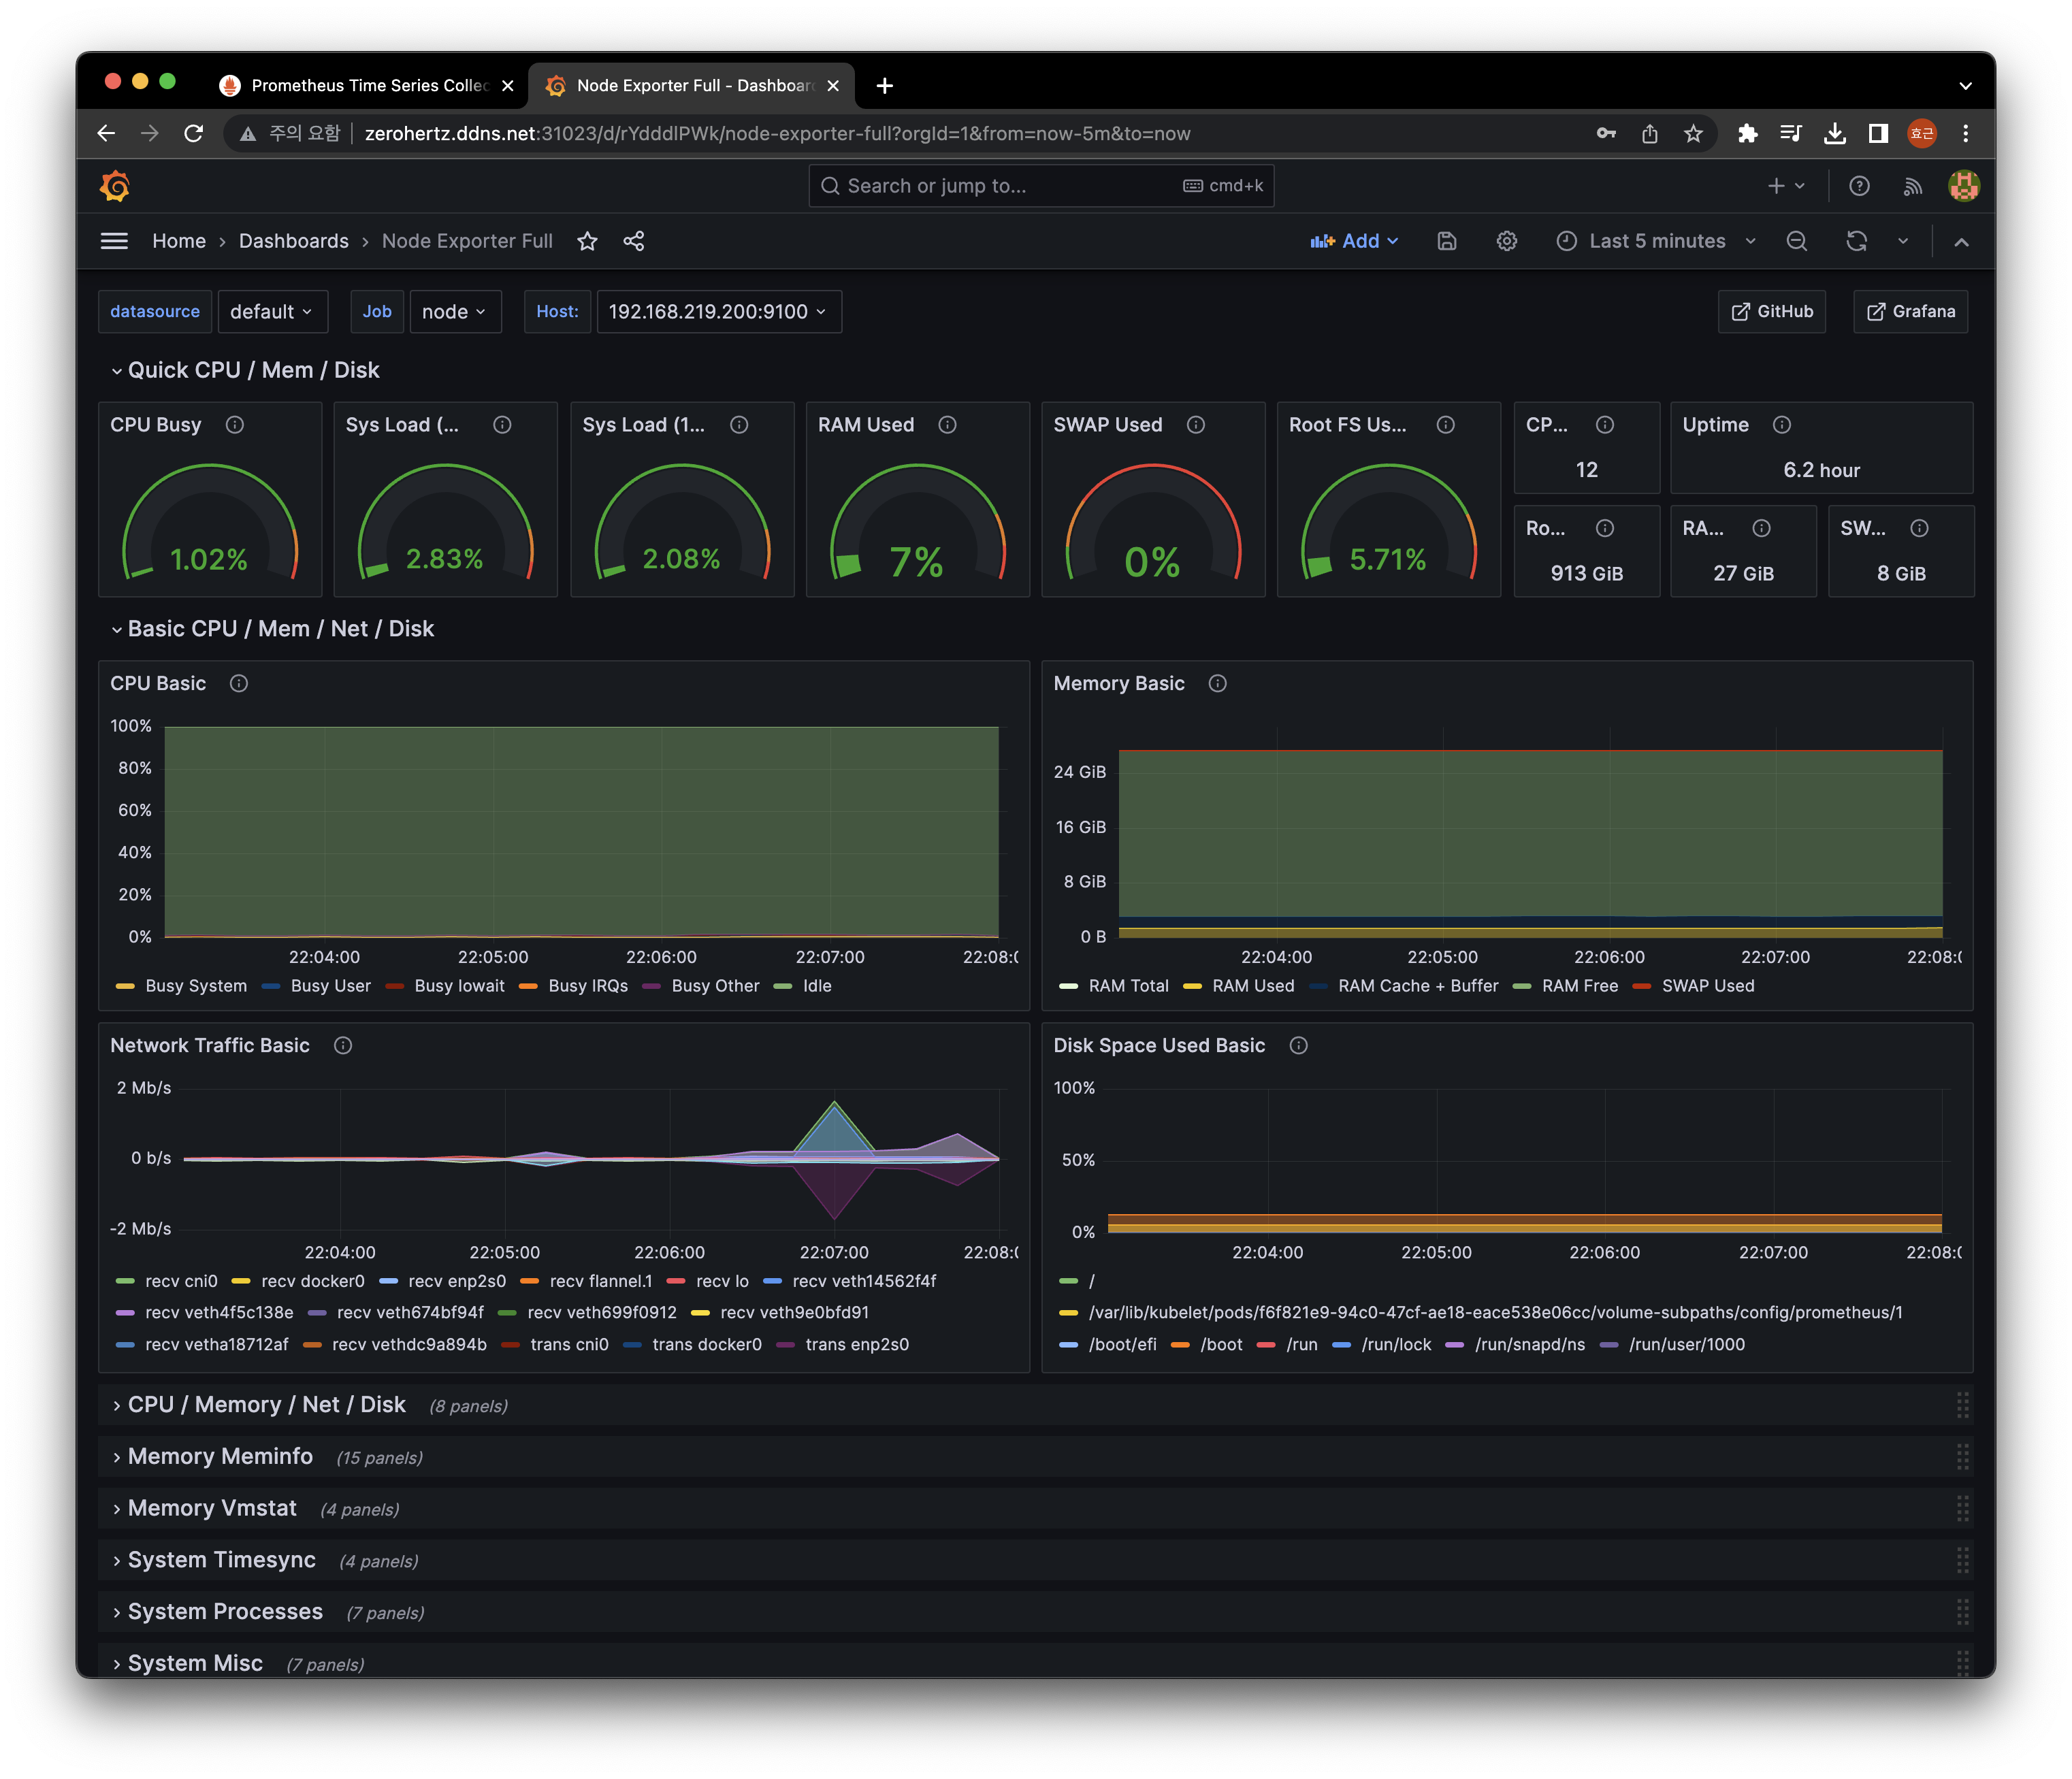This screenshot has width=2072, height=1779.
Task: Refresh the dashboard
Action: pyautogui.click(x=1856, y=241)
